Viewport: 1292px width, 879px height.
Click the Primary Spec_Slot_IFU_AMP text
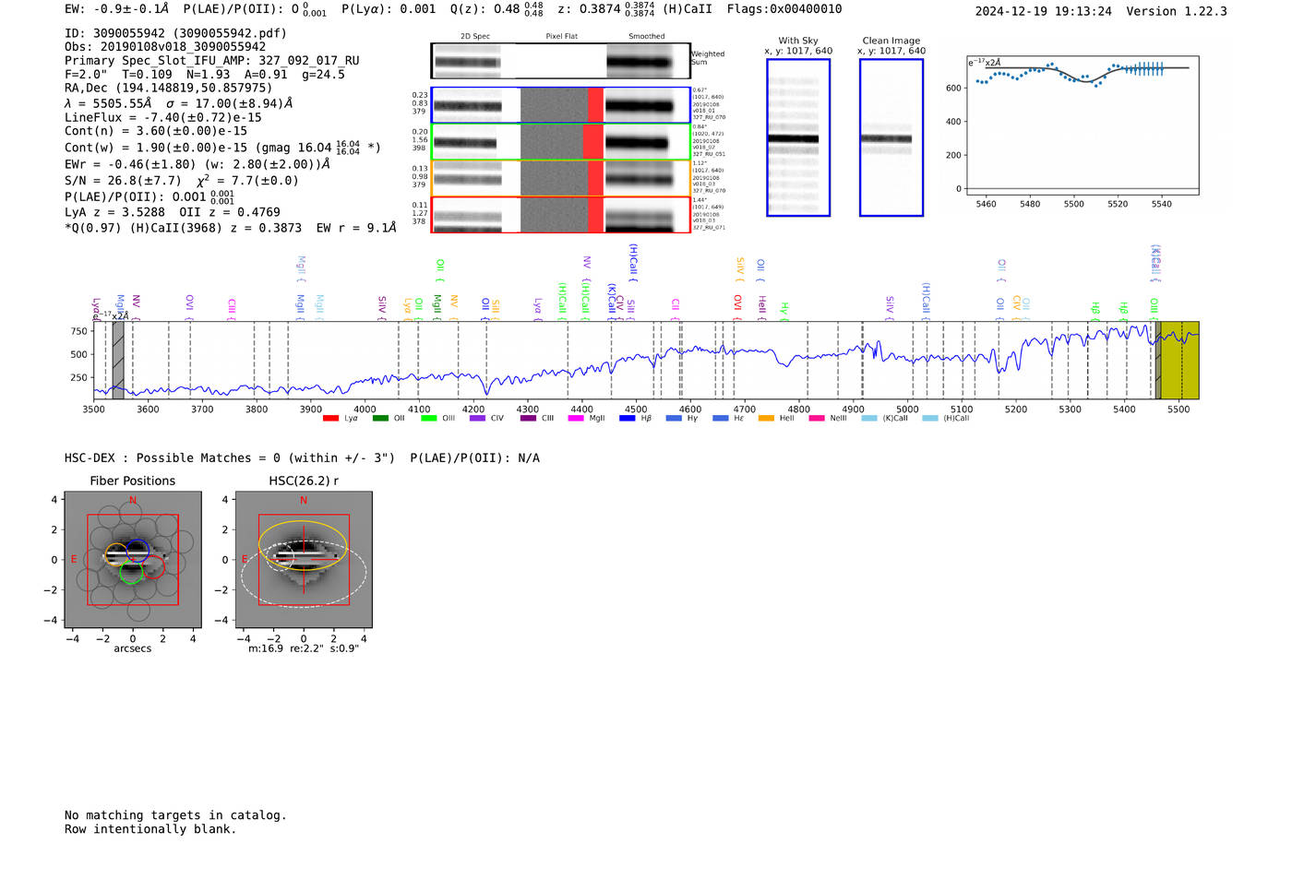point(212,61)
